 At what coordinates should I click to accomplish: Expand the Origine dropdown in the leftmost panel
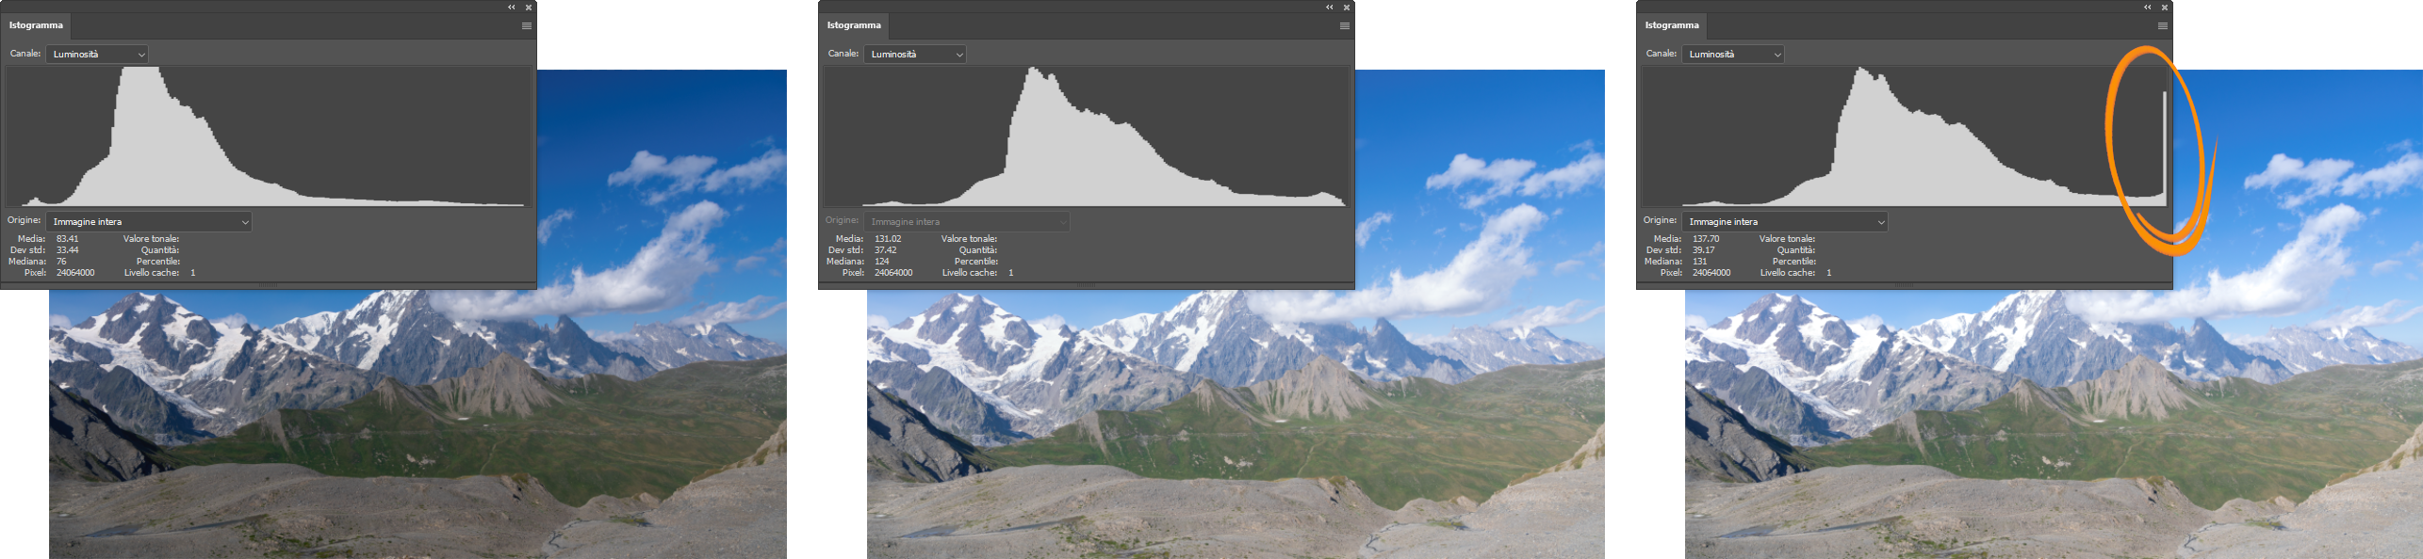pos(149,222)
